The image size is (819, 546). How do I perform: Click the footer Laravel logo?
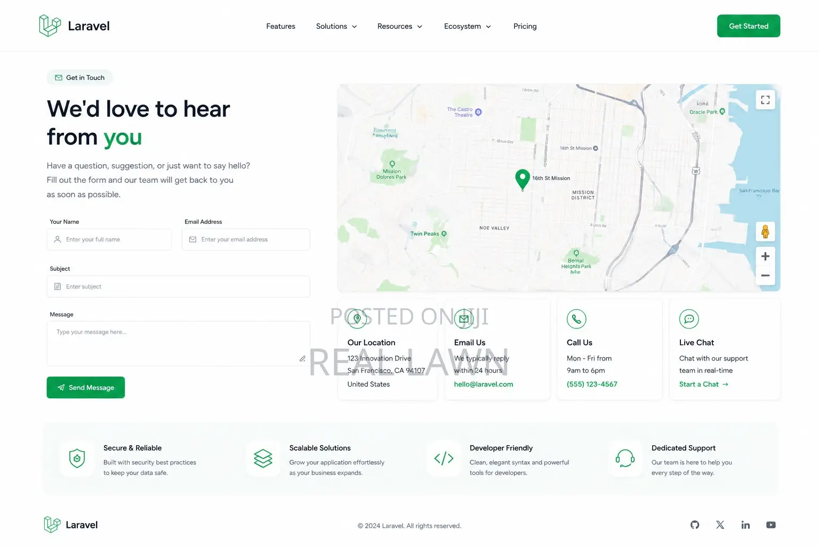[71, 525]
